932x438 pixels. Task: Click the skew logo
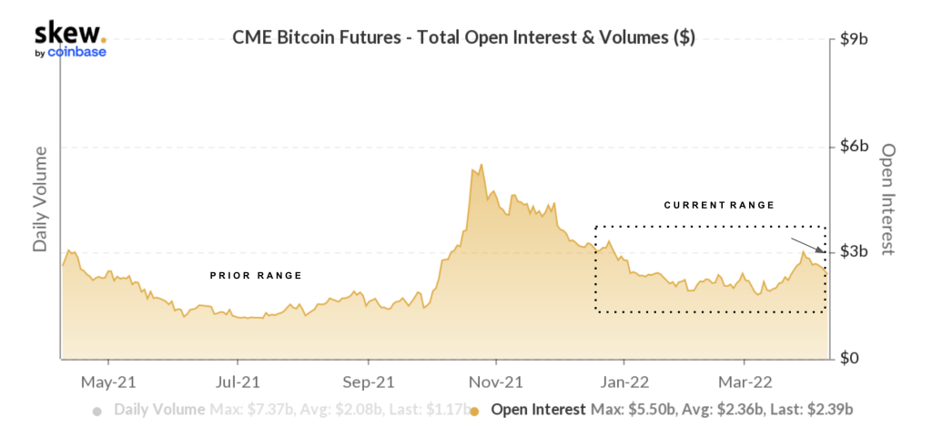(x=66, y=35)
